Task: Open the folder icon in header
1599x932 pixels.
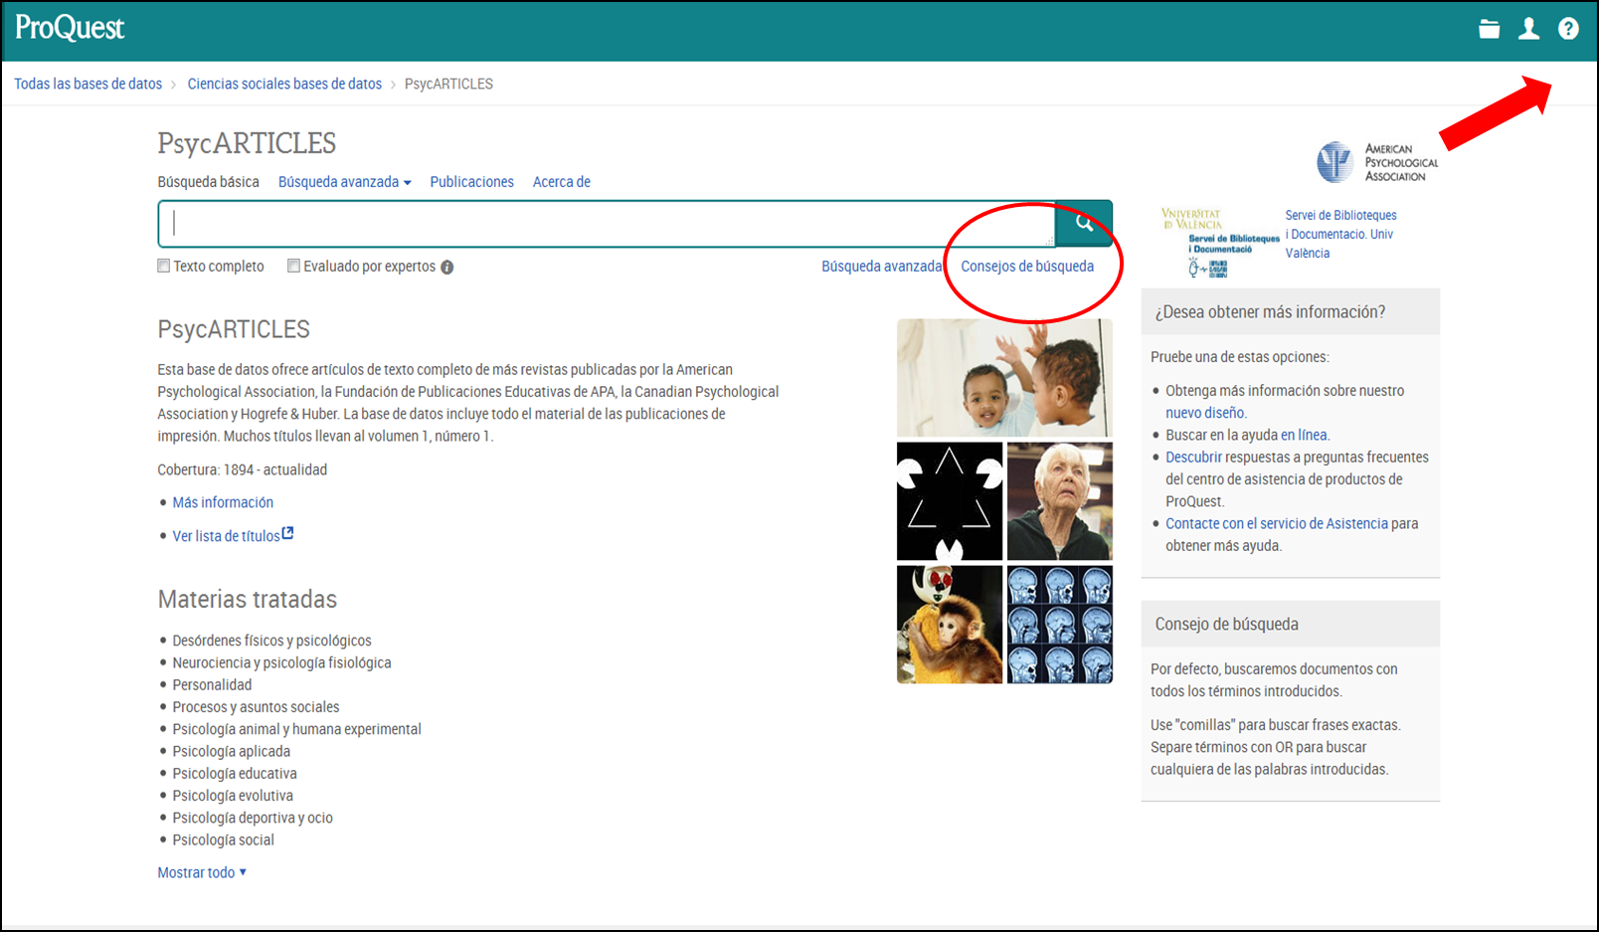Action: click(x=1489, y=29)
